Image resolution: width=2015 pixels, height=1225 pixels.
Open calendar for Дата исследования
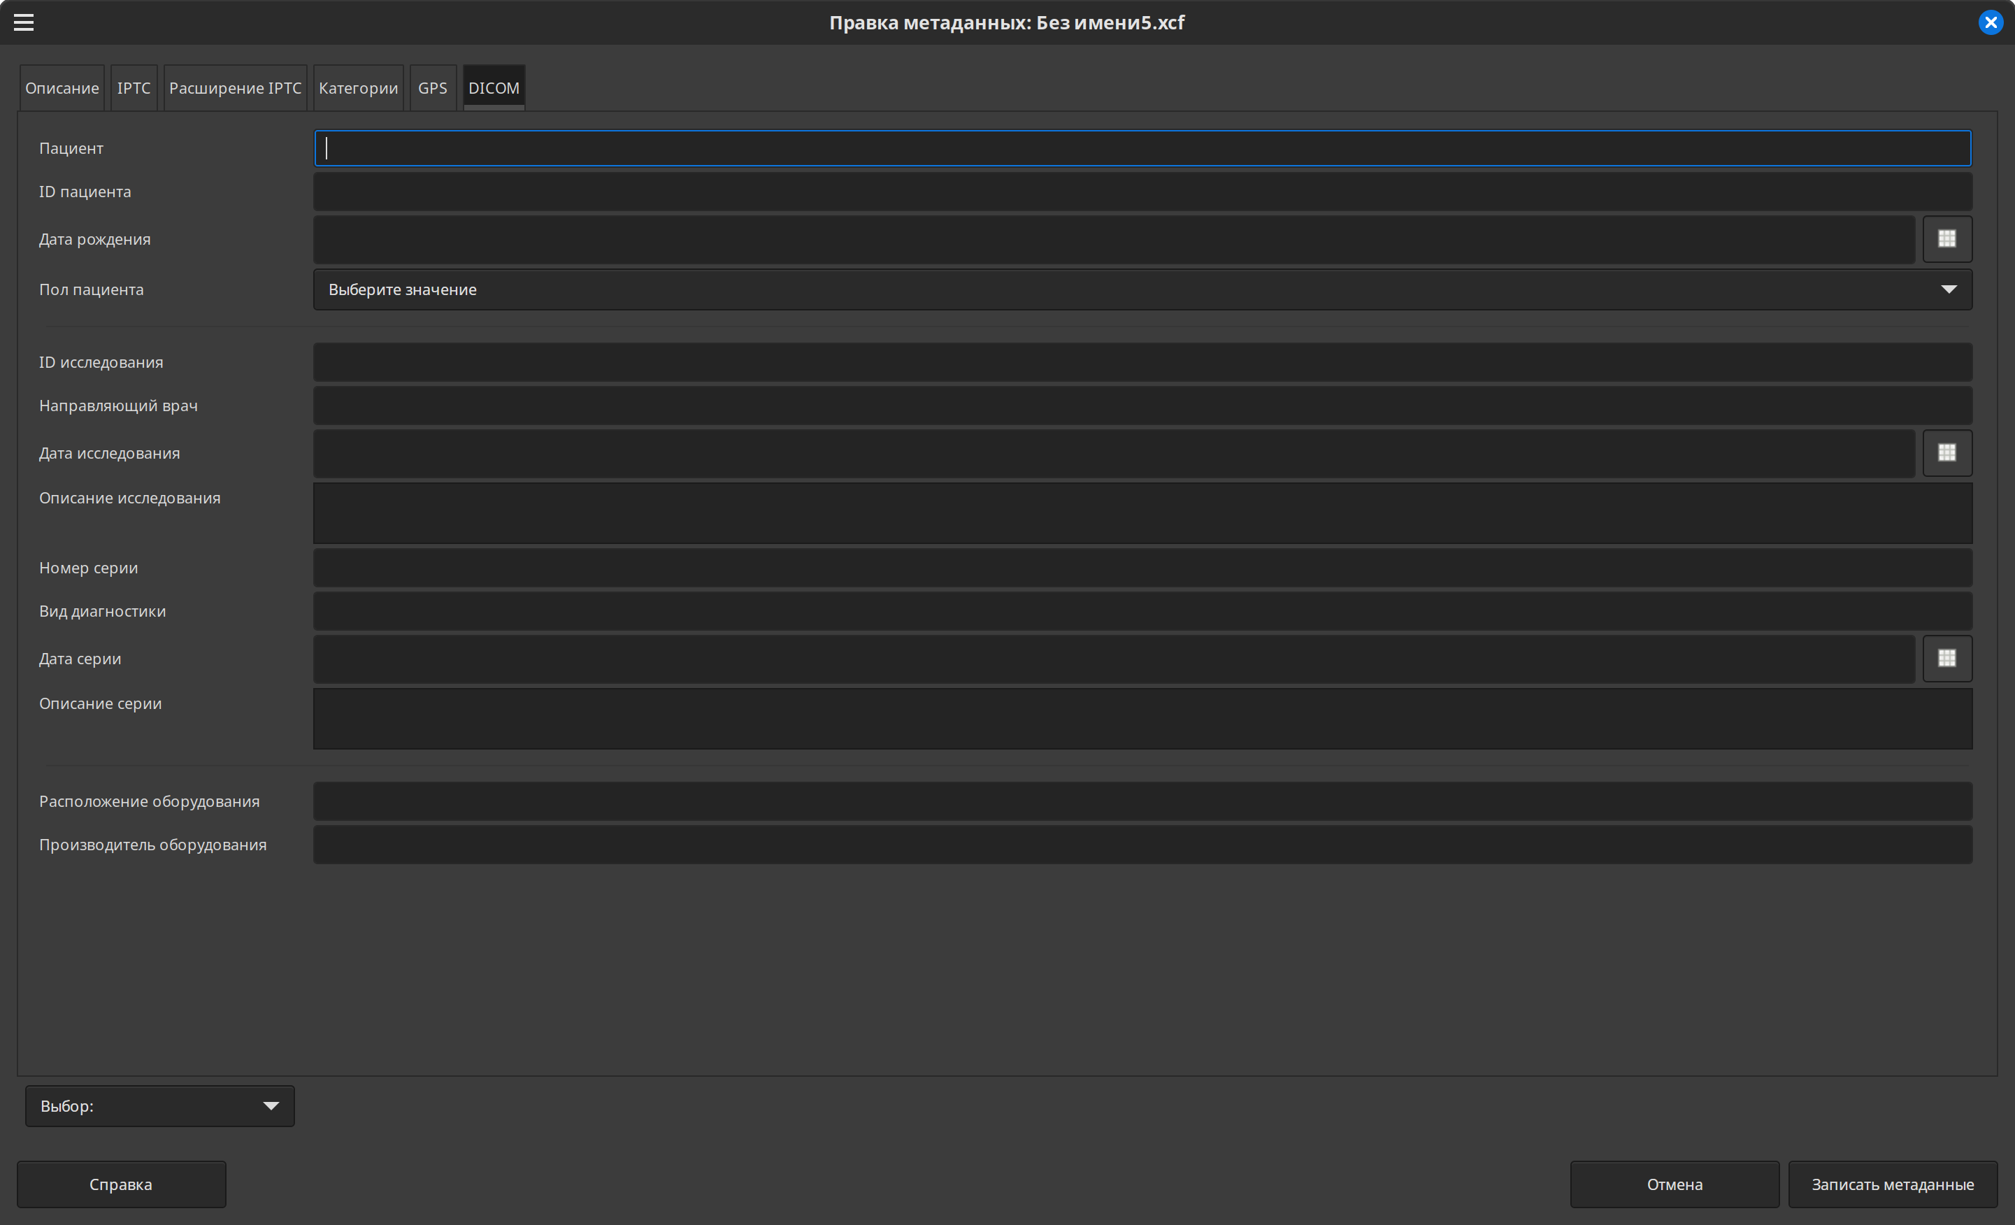[1946, 453]
